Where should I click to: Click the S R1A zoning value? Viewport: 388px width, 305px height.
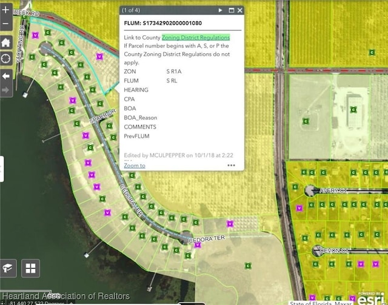coord(174,72)
